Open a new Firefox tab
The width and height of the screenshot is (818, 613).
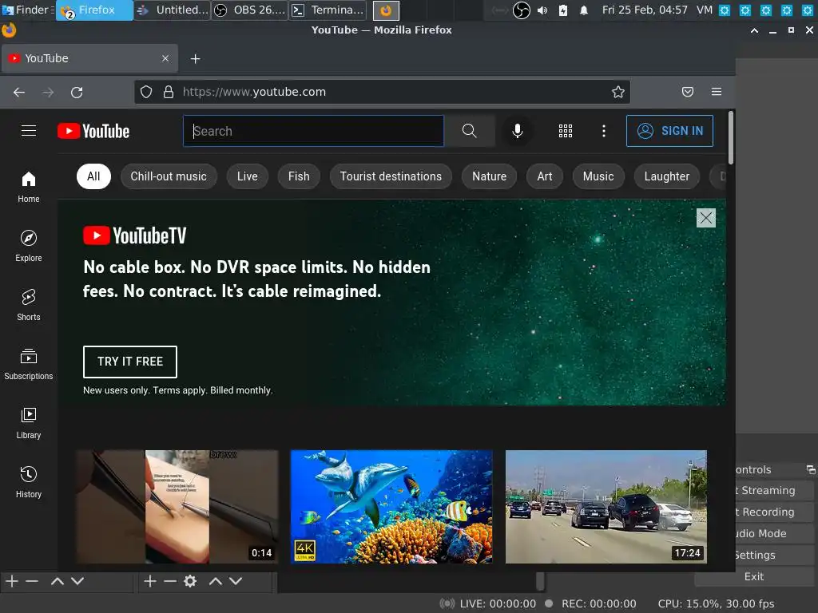click(x=195, y=59)
